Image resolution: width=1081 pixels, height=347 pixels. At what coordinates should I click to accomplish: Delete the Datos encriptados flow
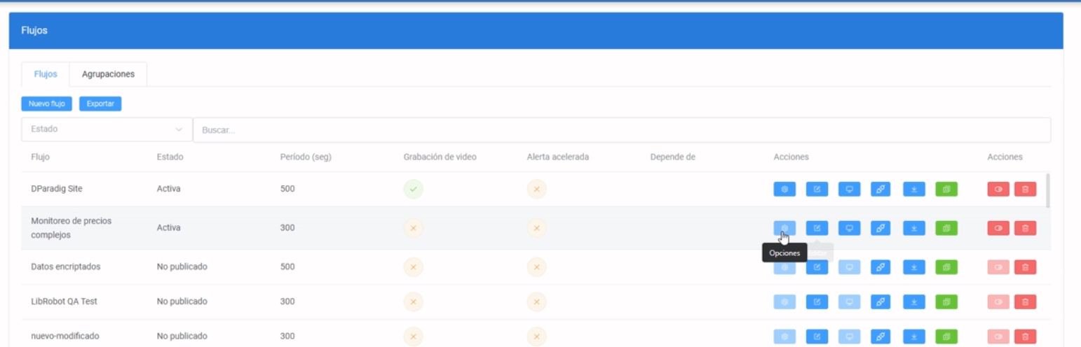[x=1025, y=267]
